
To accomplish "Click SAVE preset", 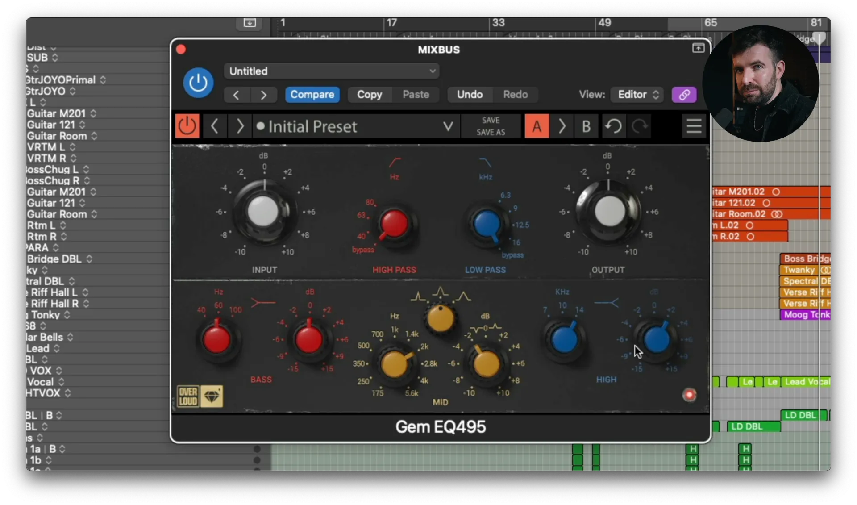I will tap(491, 120).
